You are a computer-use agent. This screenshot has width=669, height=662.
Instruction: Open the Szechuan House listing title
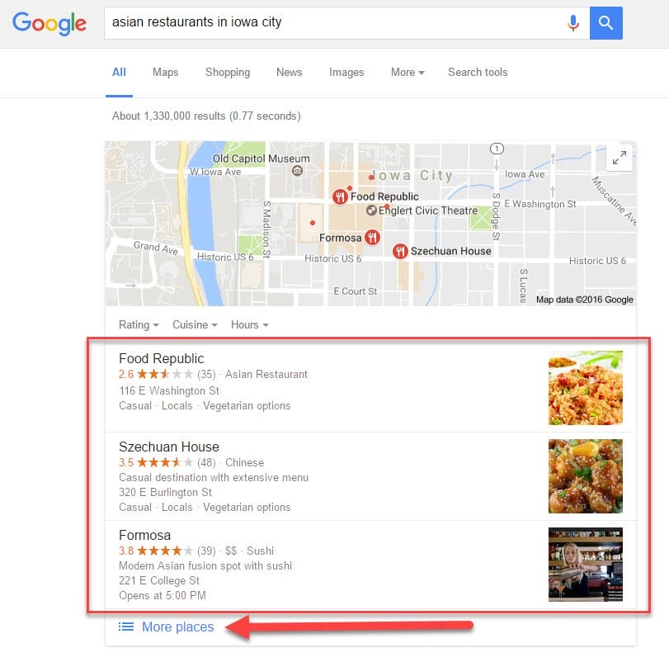(x=169, y=447)
